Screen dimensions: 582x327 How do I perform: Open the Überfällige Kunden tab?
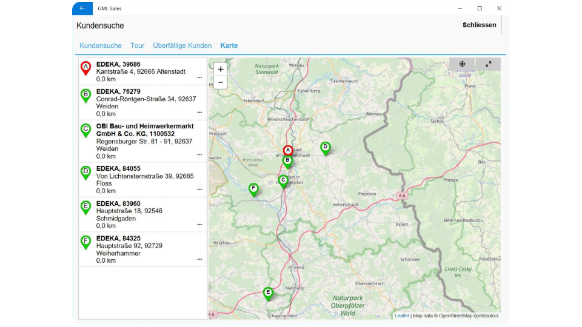[x=182, y=45]
